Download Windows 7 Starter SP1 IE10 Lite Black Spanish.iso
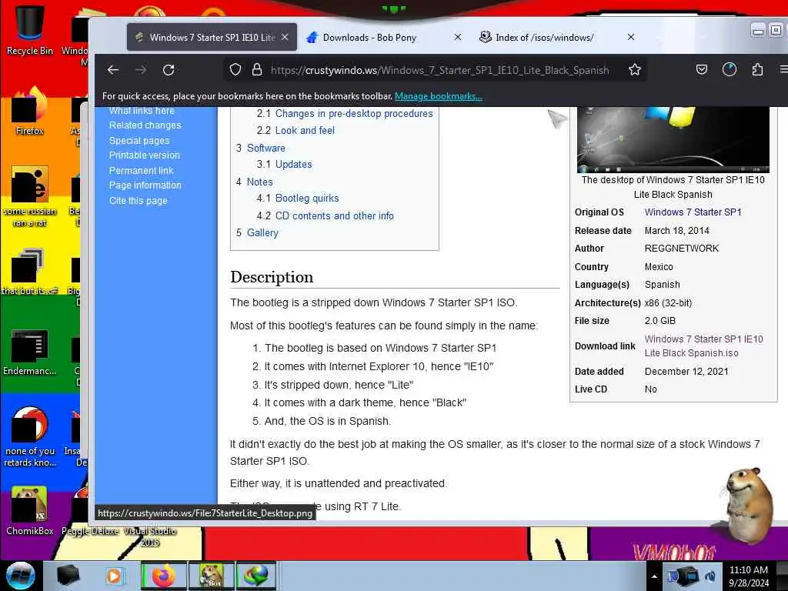This screenshot has width=788, height=591. tap(703, 346)
